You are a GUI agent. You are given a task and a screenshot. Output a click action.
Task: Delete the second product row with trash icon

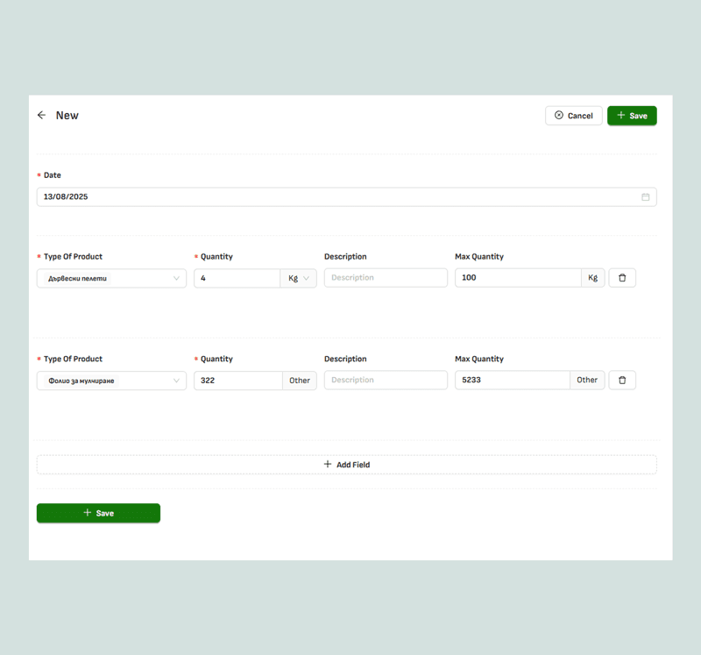coord(622,381)
